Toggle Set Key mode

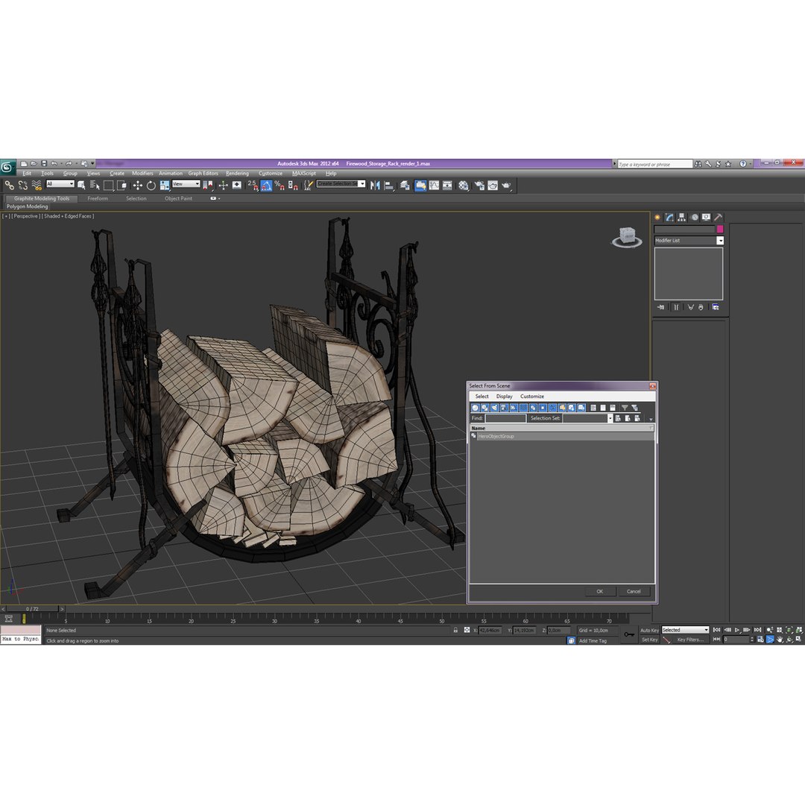click(x=649, y=640)
